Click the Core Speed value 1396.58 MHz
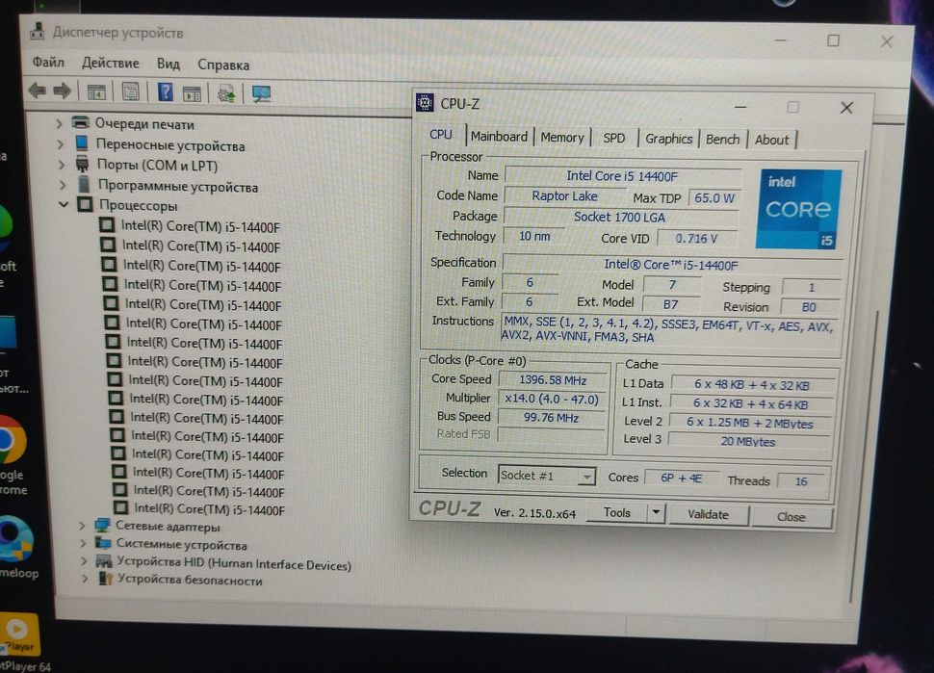The image size is (934, 673). [553, 380]
